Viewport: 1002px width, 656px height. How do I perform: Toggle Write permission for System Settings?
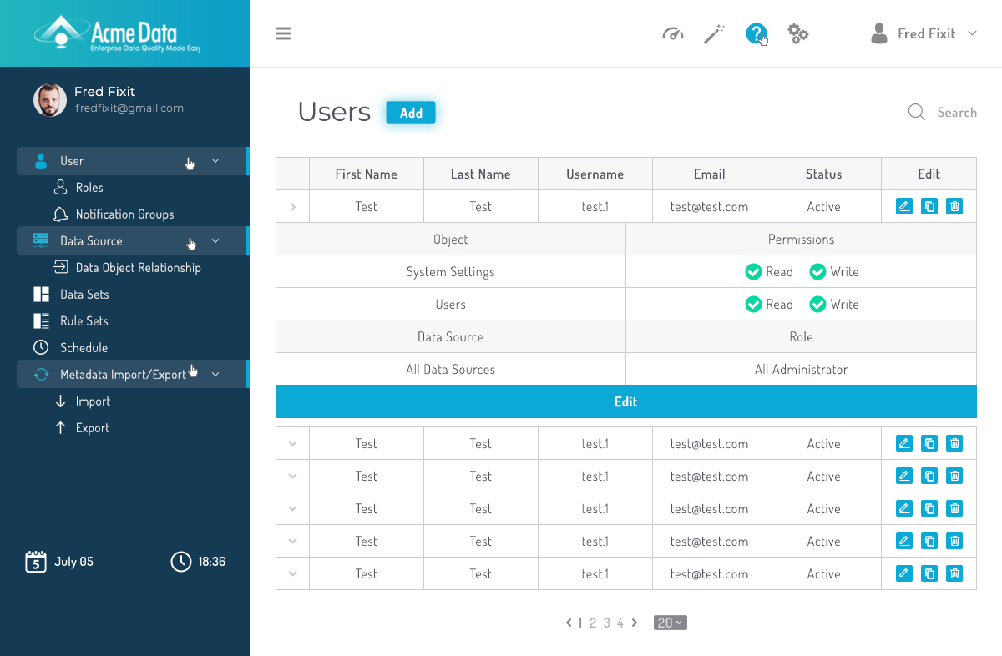818,272
